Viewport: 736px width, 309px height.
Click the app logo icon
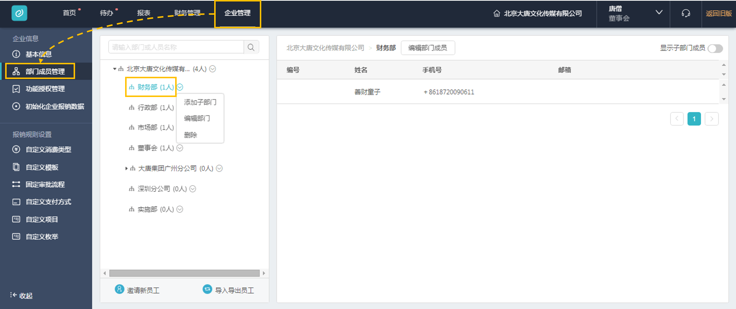[19, 13]
